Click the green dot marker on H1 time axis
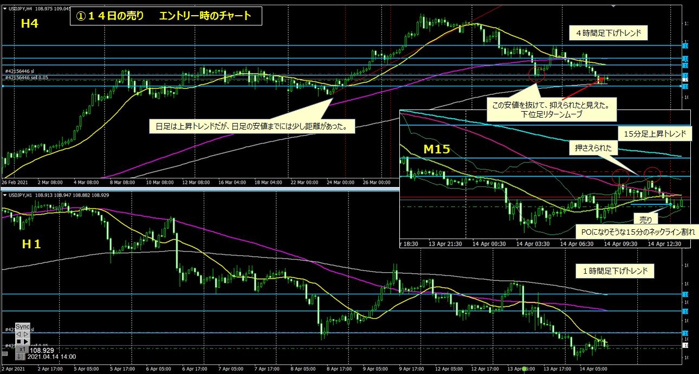 point(524,370)
